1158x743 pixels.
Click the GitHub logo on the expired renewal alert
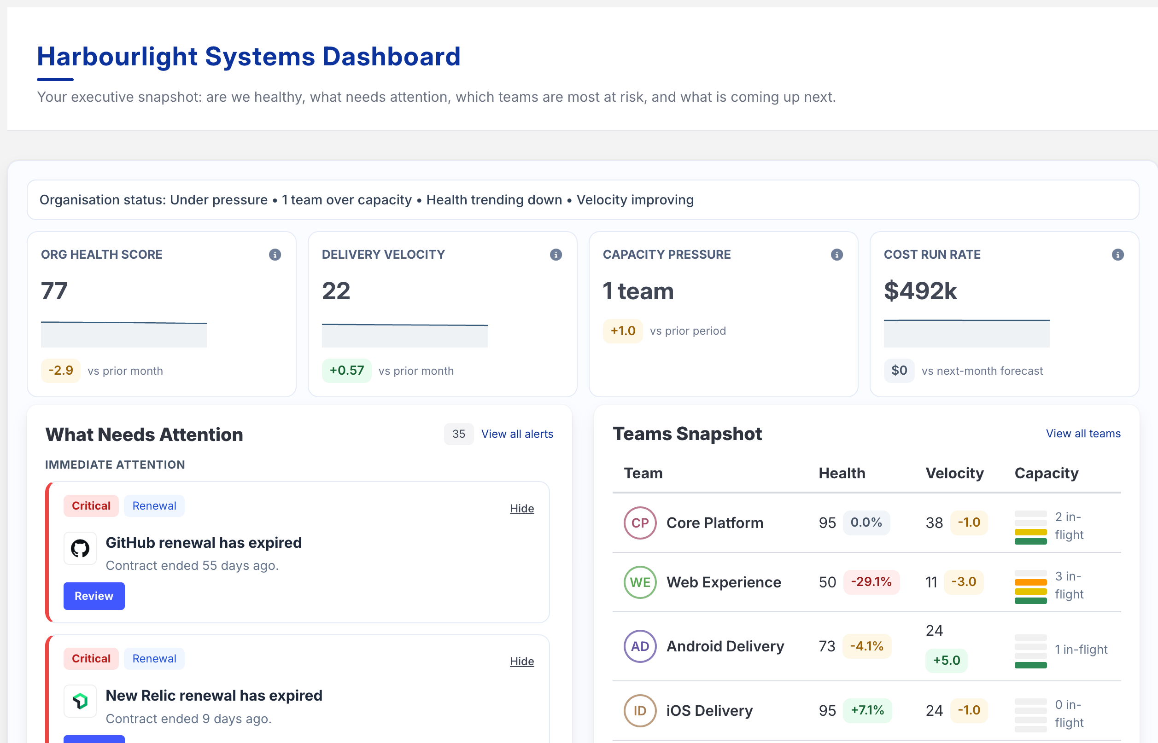pyautogui.click(x=80, y=549)
